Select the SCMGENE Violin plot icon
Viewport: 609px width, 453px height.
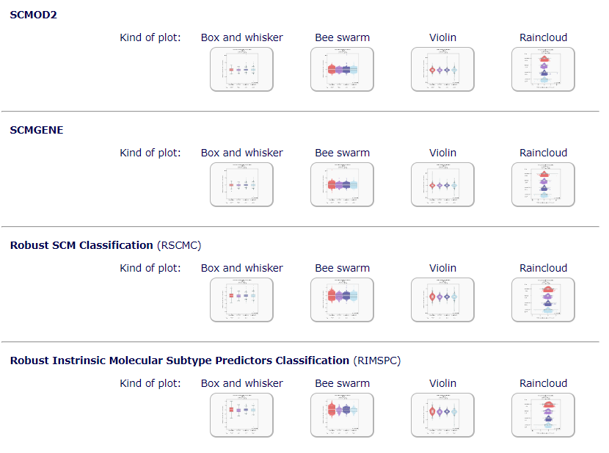point(442,184)
